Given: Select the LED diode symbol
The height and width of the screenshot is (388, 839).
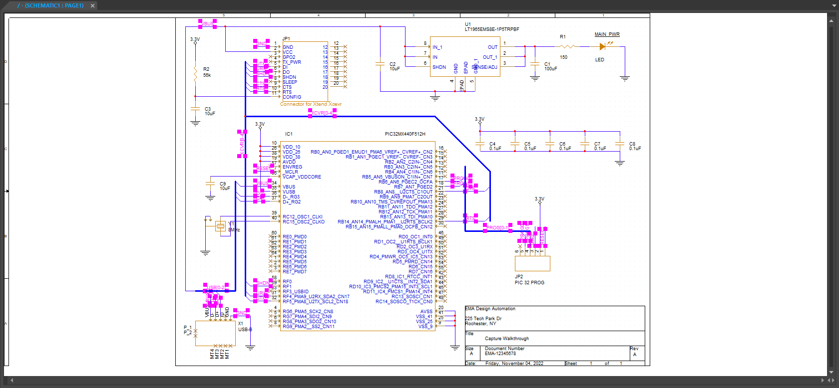Looking at the screenshot, I should [602, 46].
